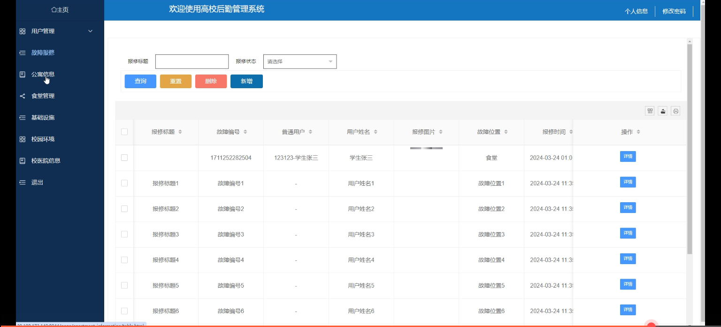Click 退出 to log out
The height and width of the screenshot is (327, 721).
pos(37,182)
